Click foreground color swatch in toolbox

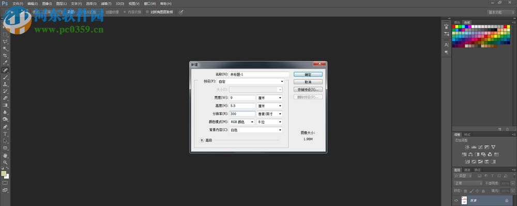3,173
